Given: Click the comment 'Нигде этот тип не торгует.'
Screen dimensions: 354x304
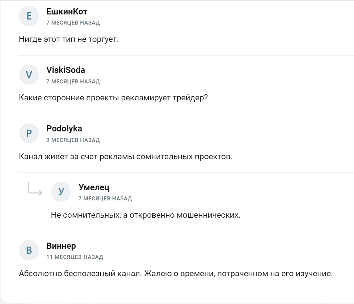Looking at the screenshot, I should click(69, 39).
